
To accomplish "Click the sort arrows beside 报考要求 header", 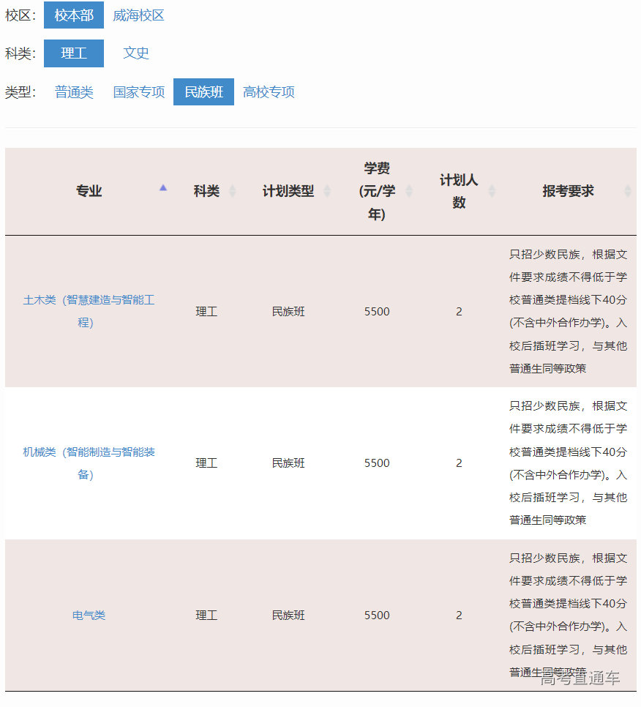I will coord(628,191).
